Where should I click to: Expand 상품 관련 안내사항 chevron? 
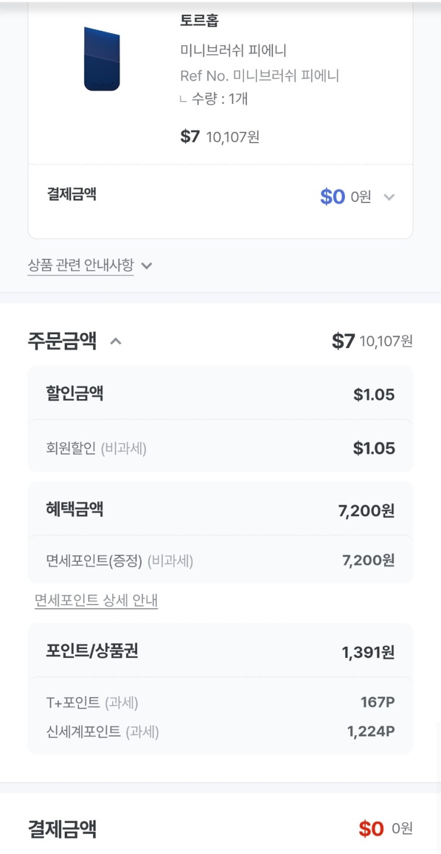[x=147, y=266]
